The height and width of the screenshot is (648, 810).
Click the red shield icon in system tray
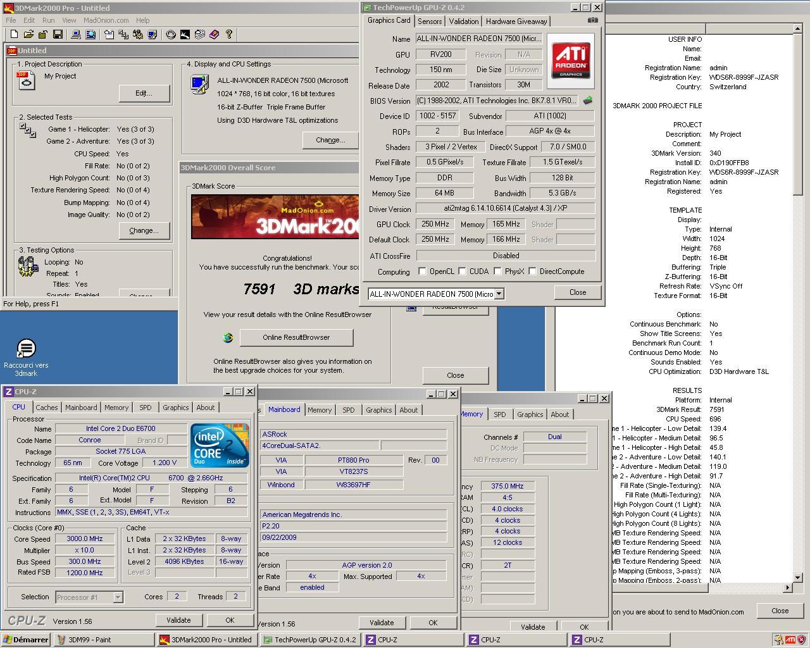801,640
